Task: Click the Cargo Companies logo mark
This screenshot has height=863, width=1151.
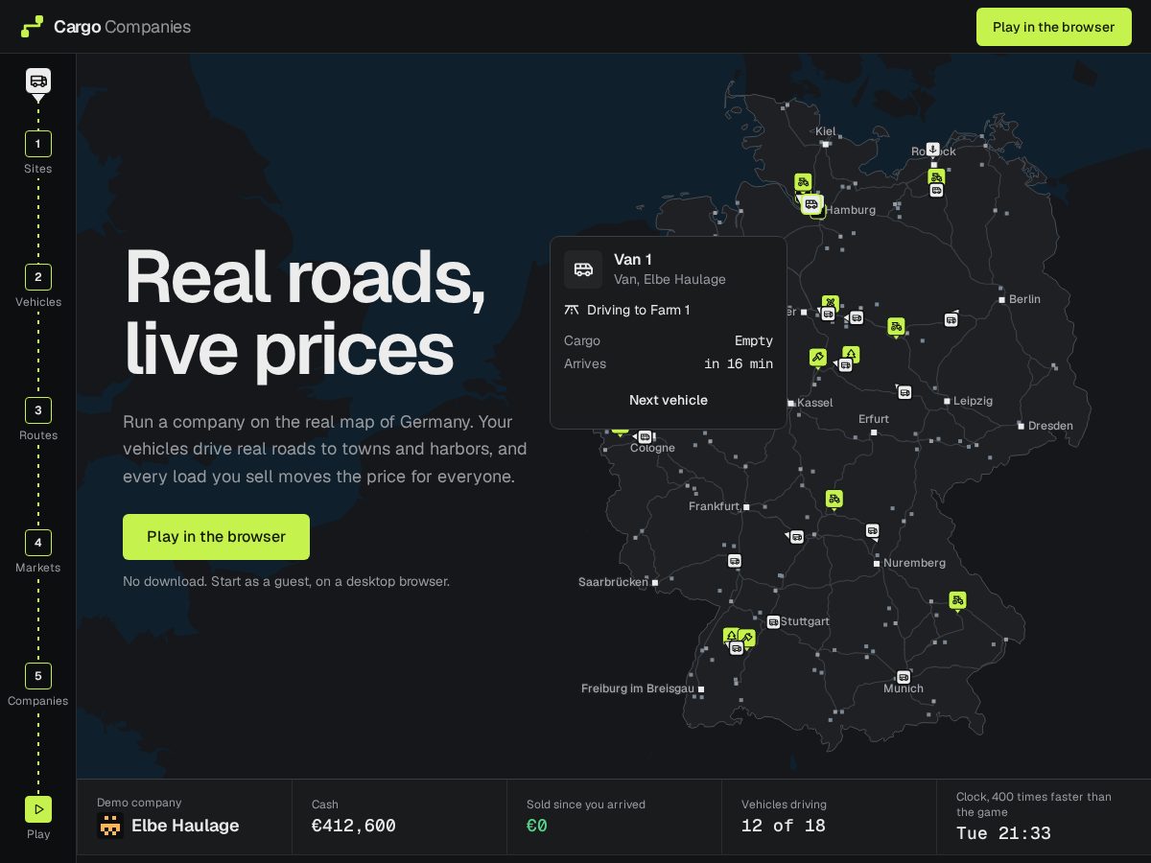Action: pyautogui.click(x=33, y=27)
